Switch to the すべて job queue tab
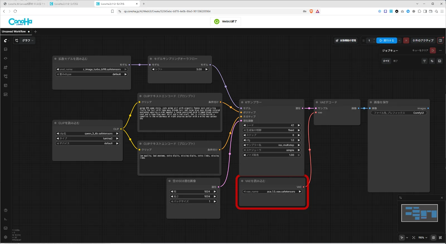The width and height of the screenshot is (446, 244). tap(386, 61)
